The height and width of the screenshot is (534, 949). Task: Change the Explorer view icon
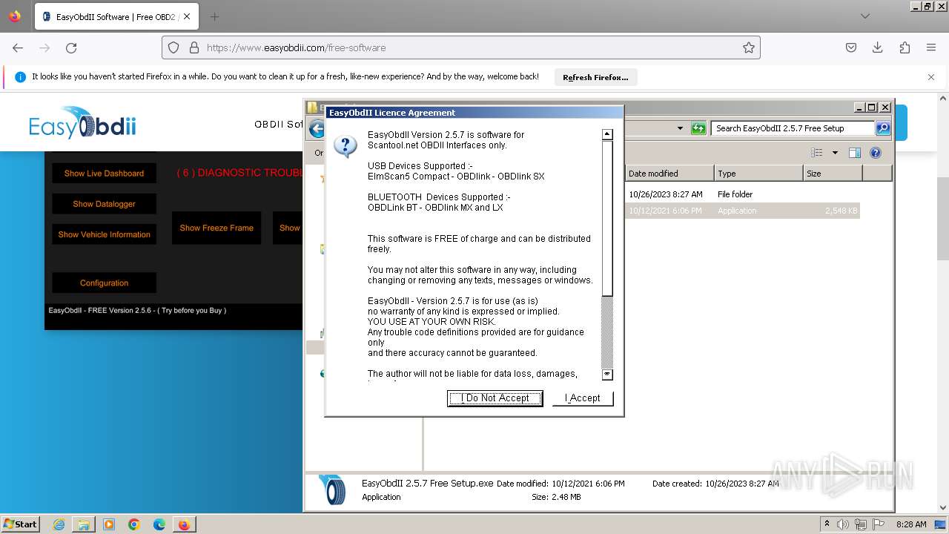pyautogui.click(x=817, y=153)
